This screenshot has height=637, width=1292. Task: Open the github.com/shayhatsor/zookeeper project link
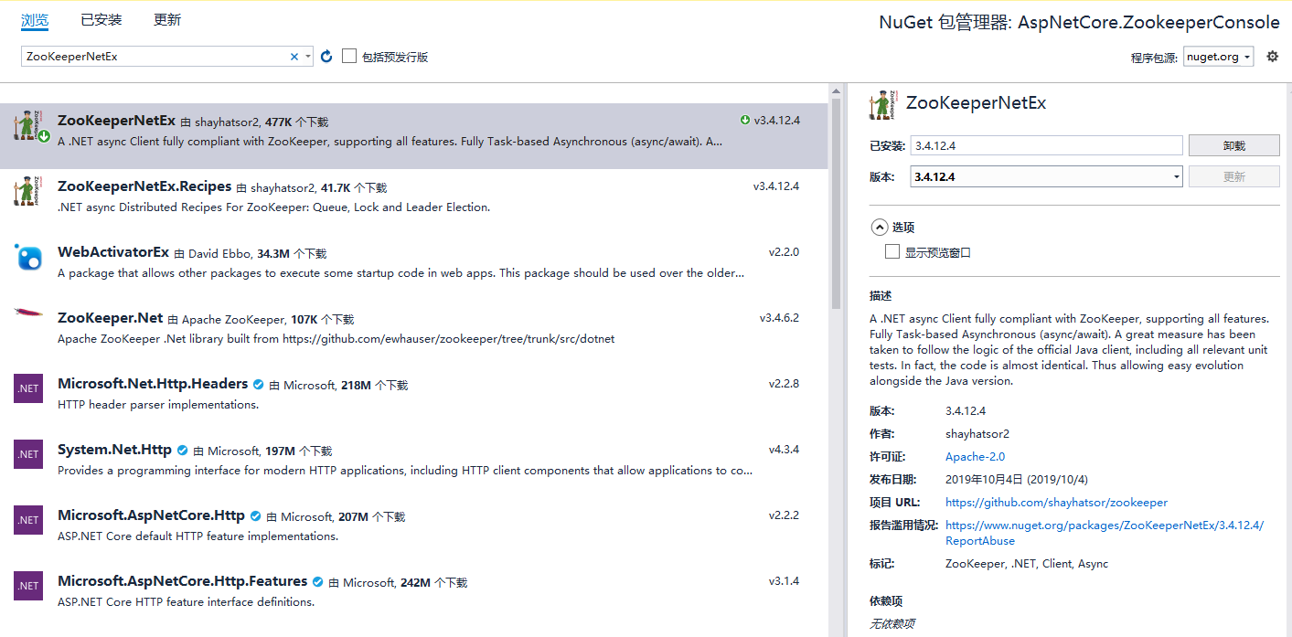[1056, 503]
